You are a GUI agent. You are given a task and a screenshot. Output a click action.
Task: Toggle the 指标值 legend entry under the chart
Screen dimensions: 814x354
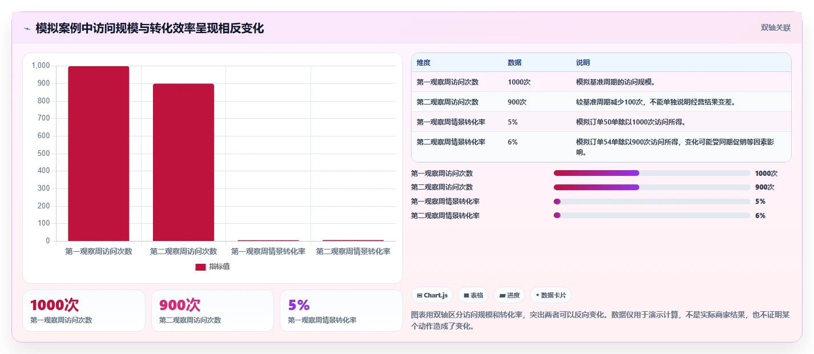click(213, 267)
